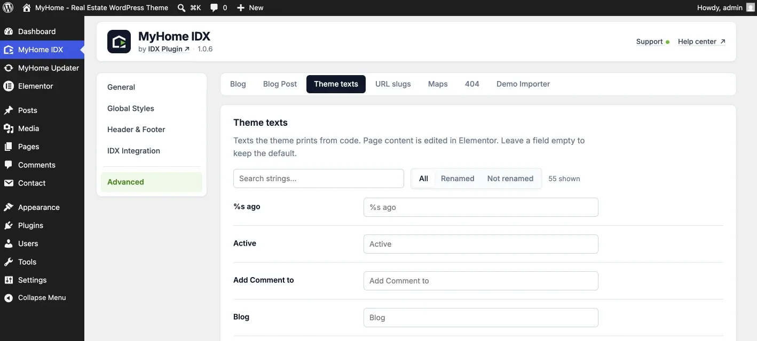The height and width of the screenshot is (341, 757).
Task: Open the Plugins menu label
Action: tap(30, 225)
